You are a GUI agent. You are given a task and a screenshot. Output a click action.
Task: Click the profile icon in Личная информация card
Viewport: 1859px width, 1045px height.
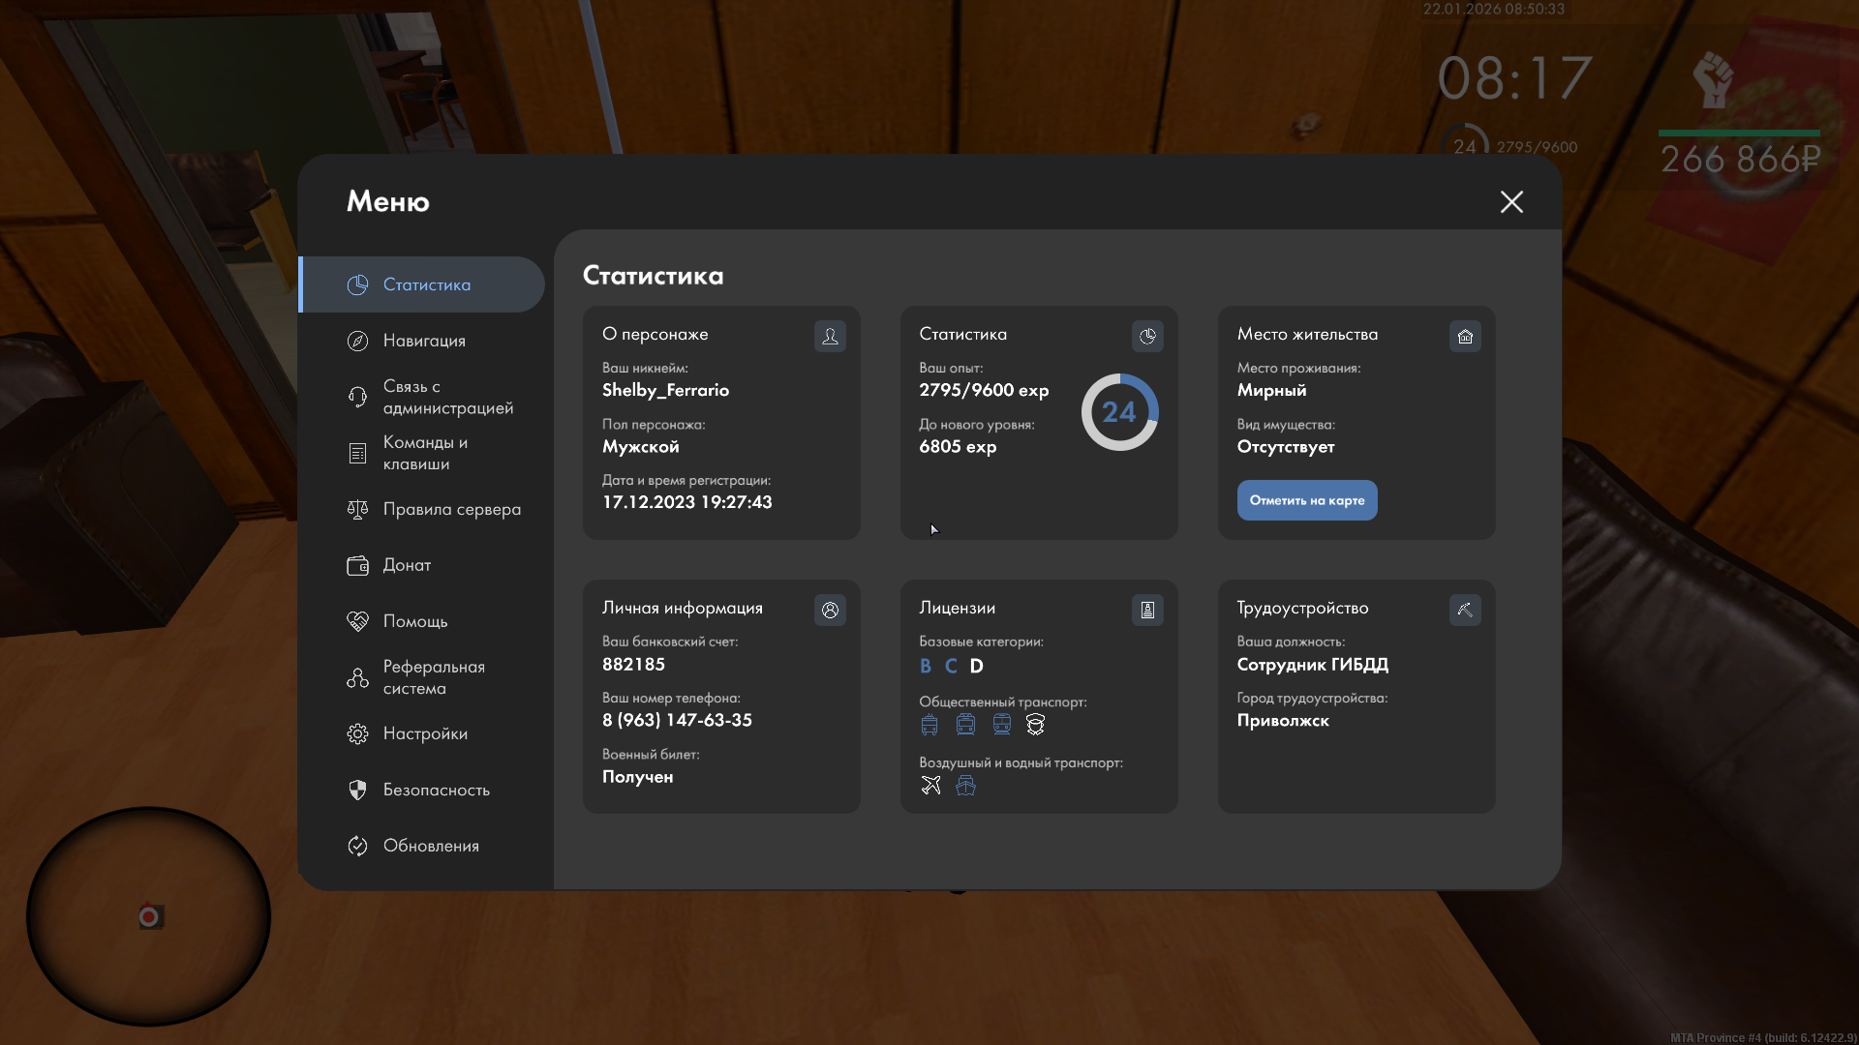point(830,610)
